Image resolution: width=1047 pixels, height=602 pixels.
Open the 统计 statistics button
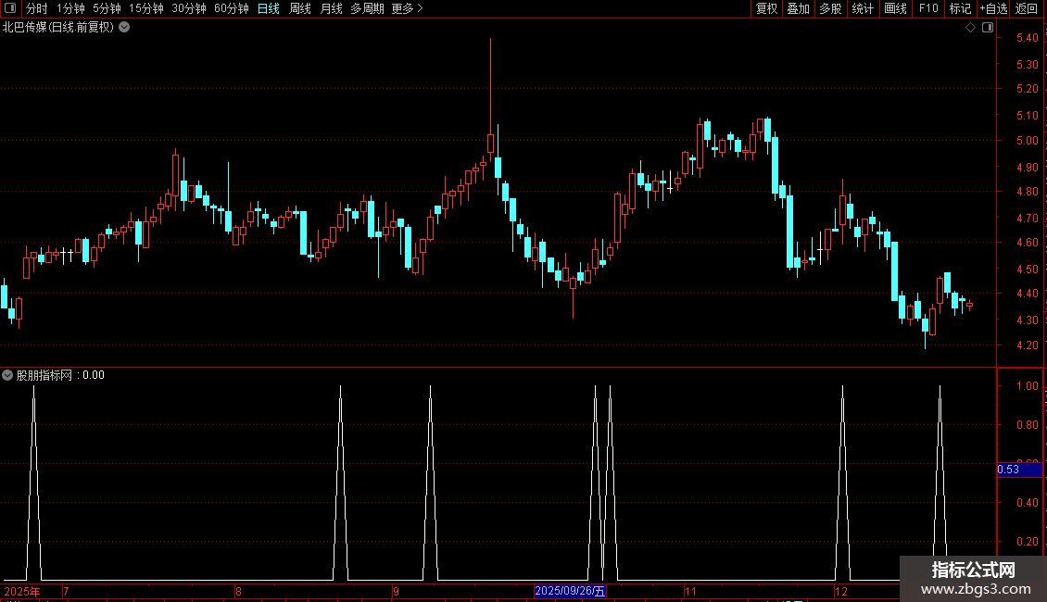863,8
